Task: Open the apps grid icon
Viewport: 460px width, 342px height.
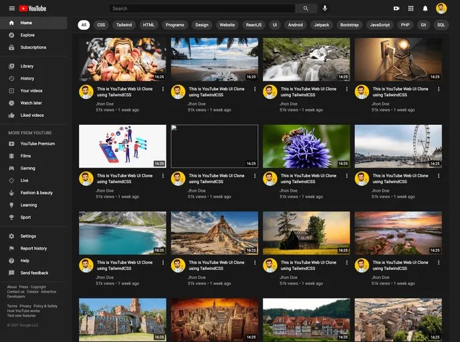Action: 411,9
